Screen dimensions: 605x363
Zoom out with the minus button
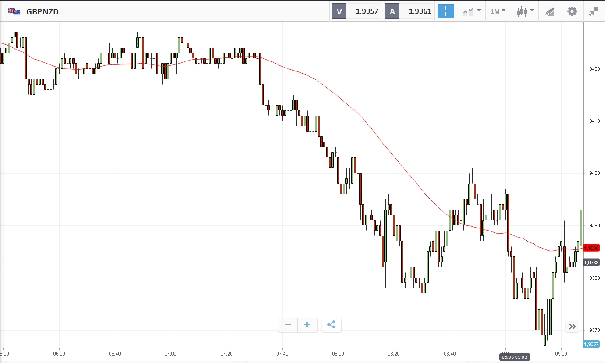[288, 325]
